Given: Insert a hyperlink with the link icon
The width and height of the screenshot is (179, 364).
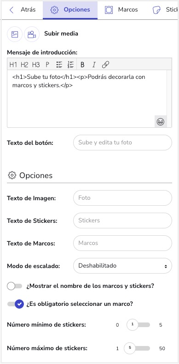Looking at the screenshot, I should click(x=105, y=65).
